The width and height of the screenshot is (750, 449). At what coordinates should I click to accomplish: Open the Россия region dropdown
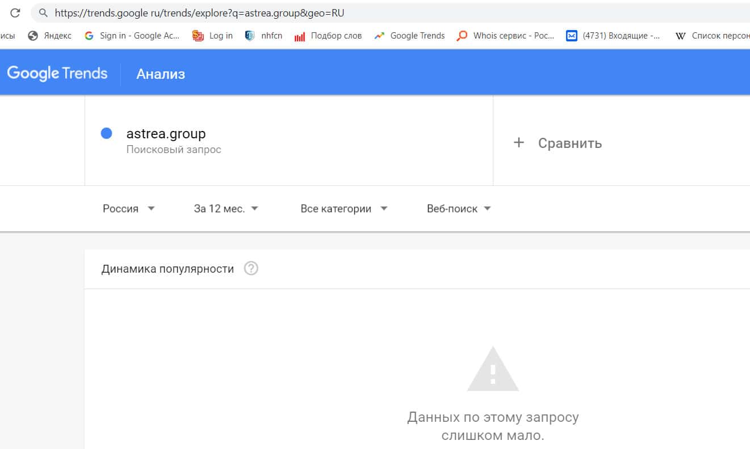click(129, 209)
